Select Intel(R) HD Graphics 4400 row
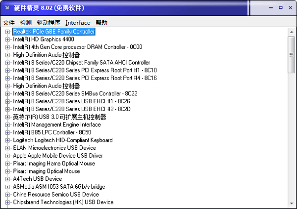This screenshot has height=209, width=297. click(x=44, y=40)
